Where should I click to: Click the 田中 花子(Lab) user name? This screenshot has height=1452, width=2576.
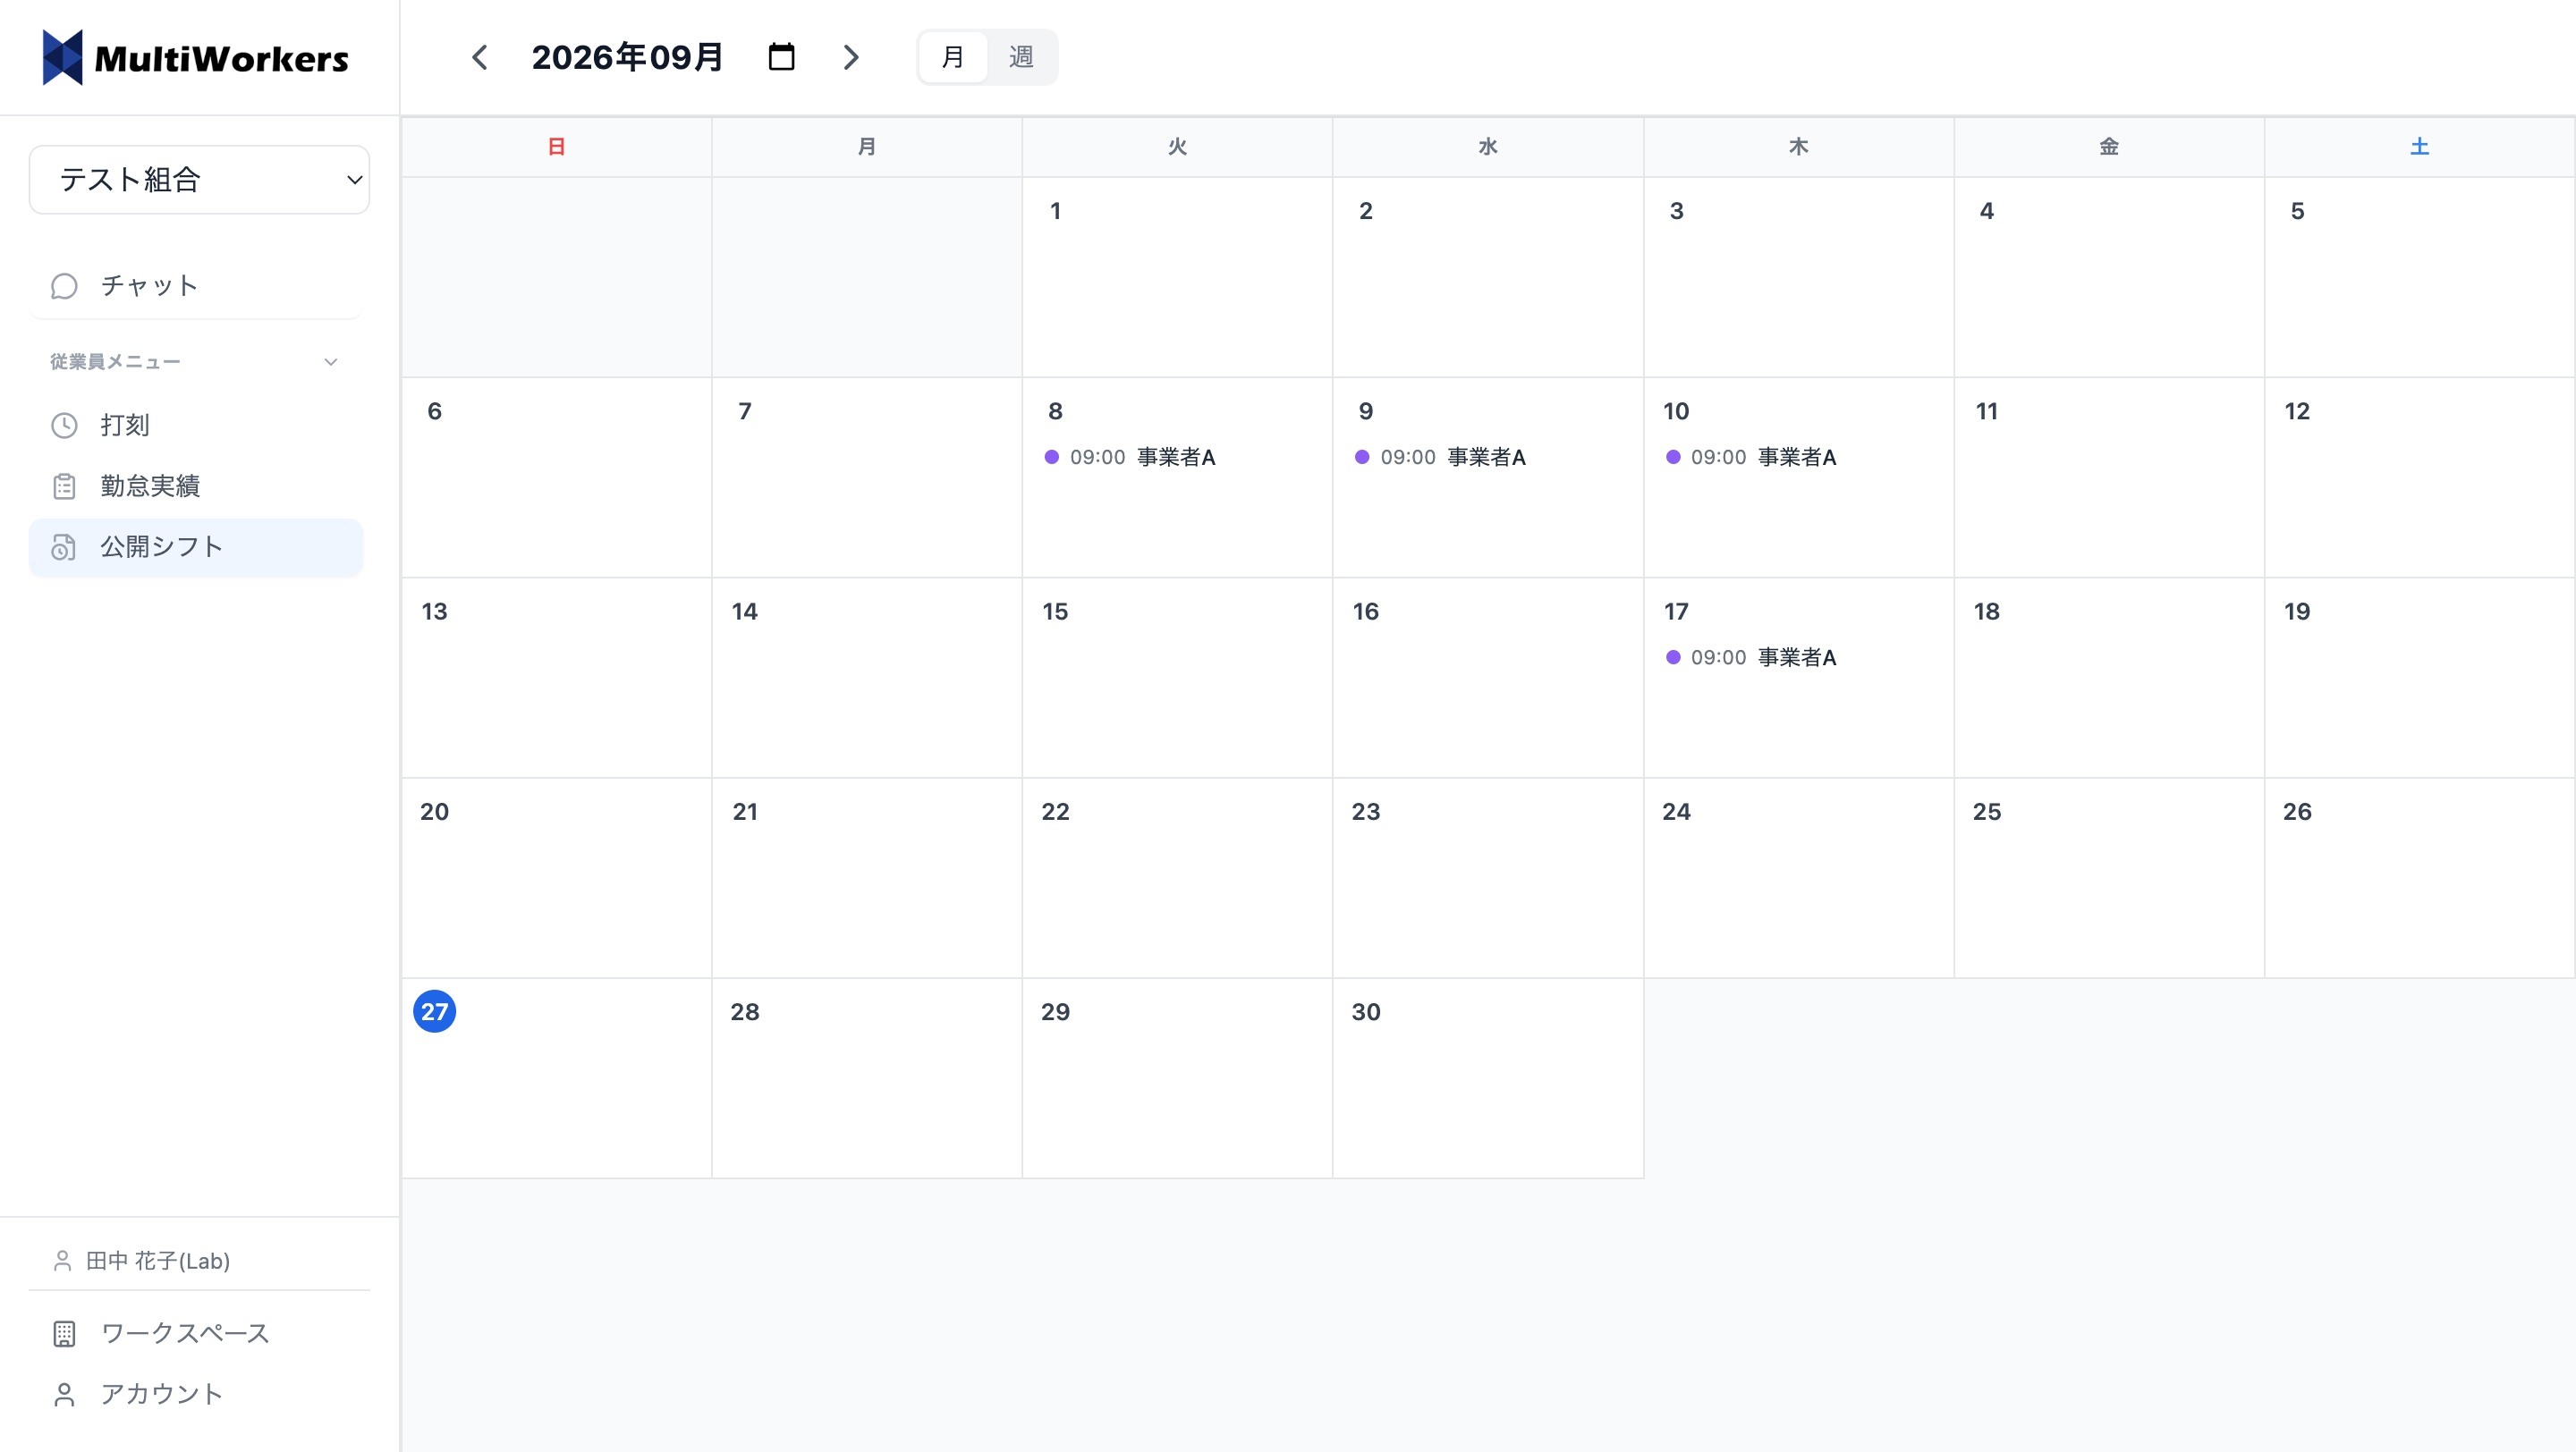point(158,1262)
